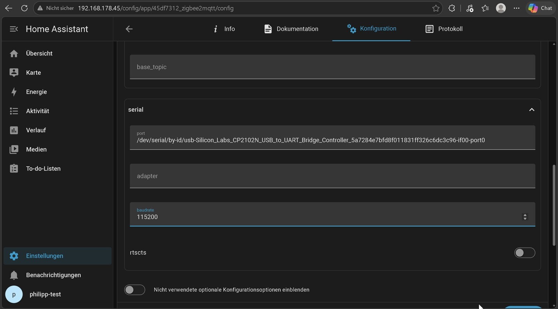Go back in the browser

click(9, 8)
